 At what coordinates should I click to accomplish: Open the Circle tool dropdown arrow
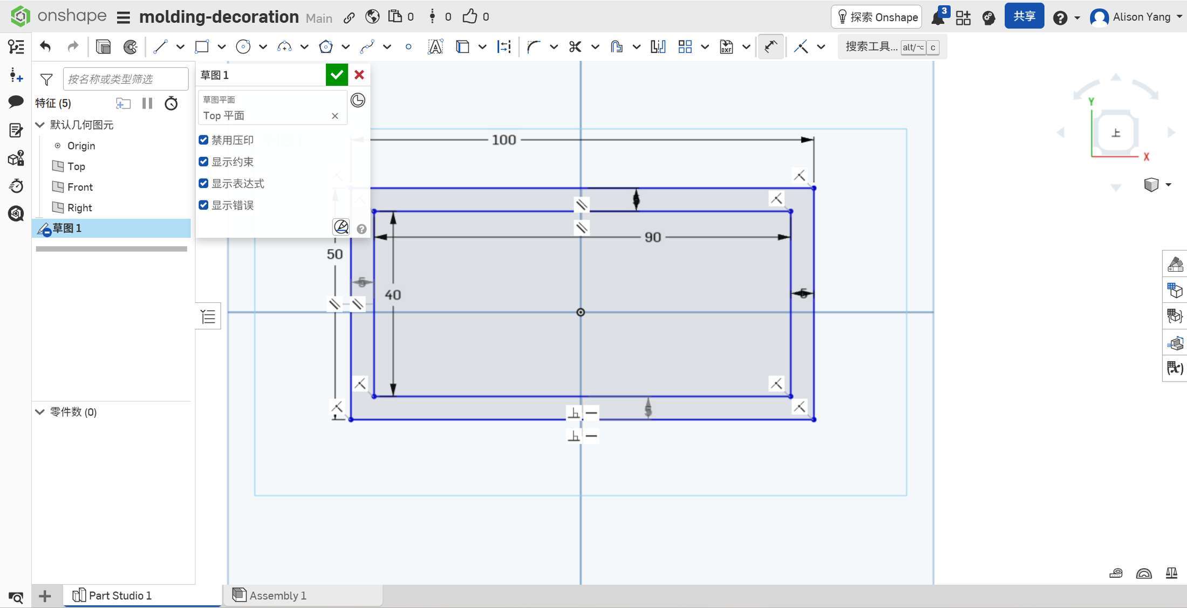(263, 47)
